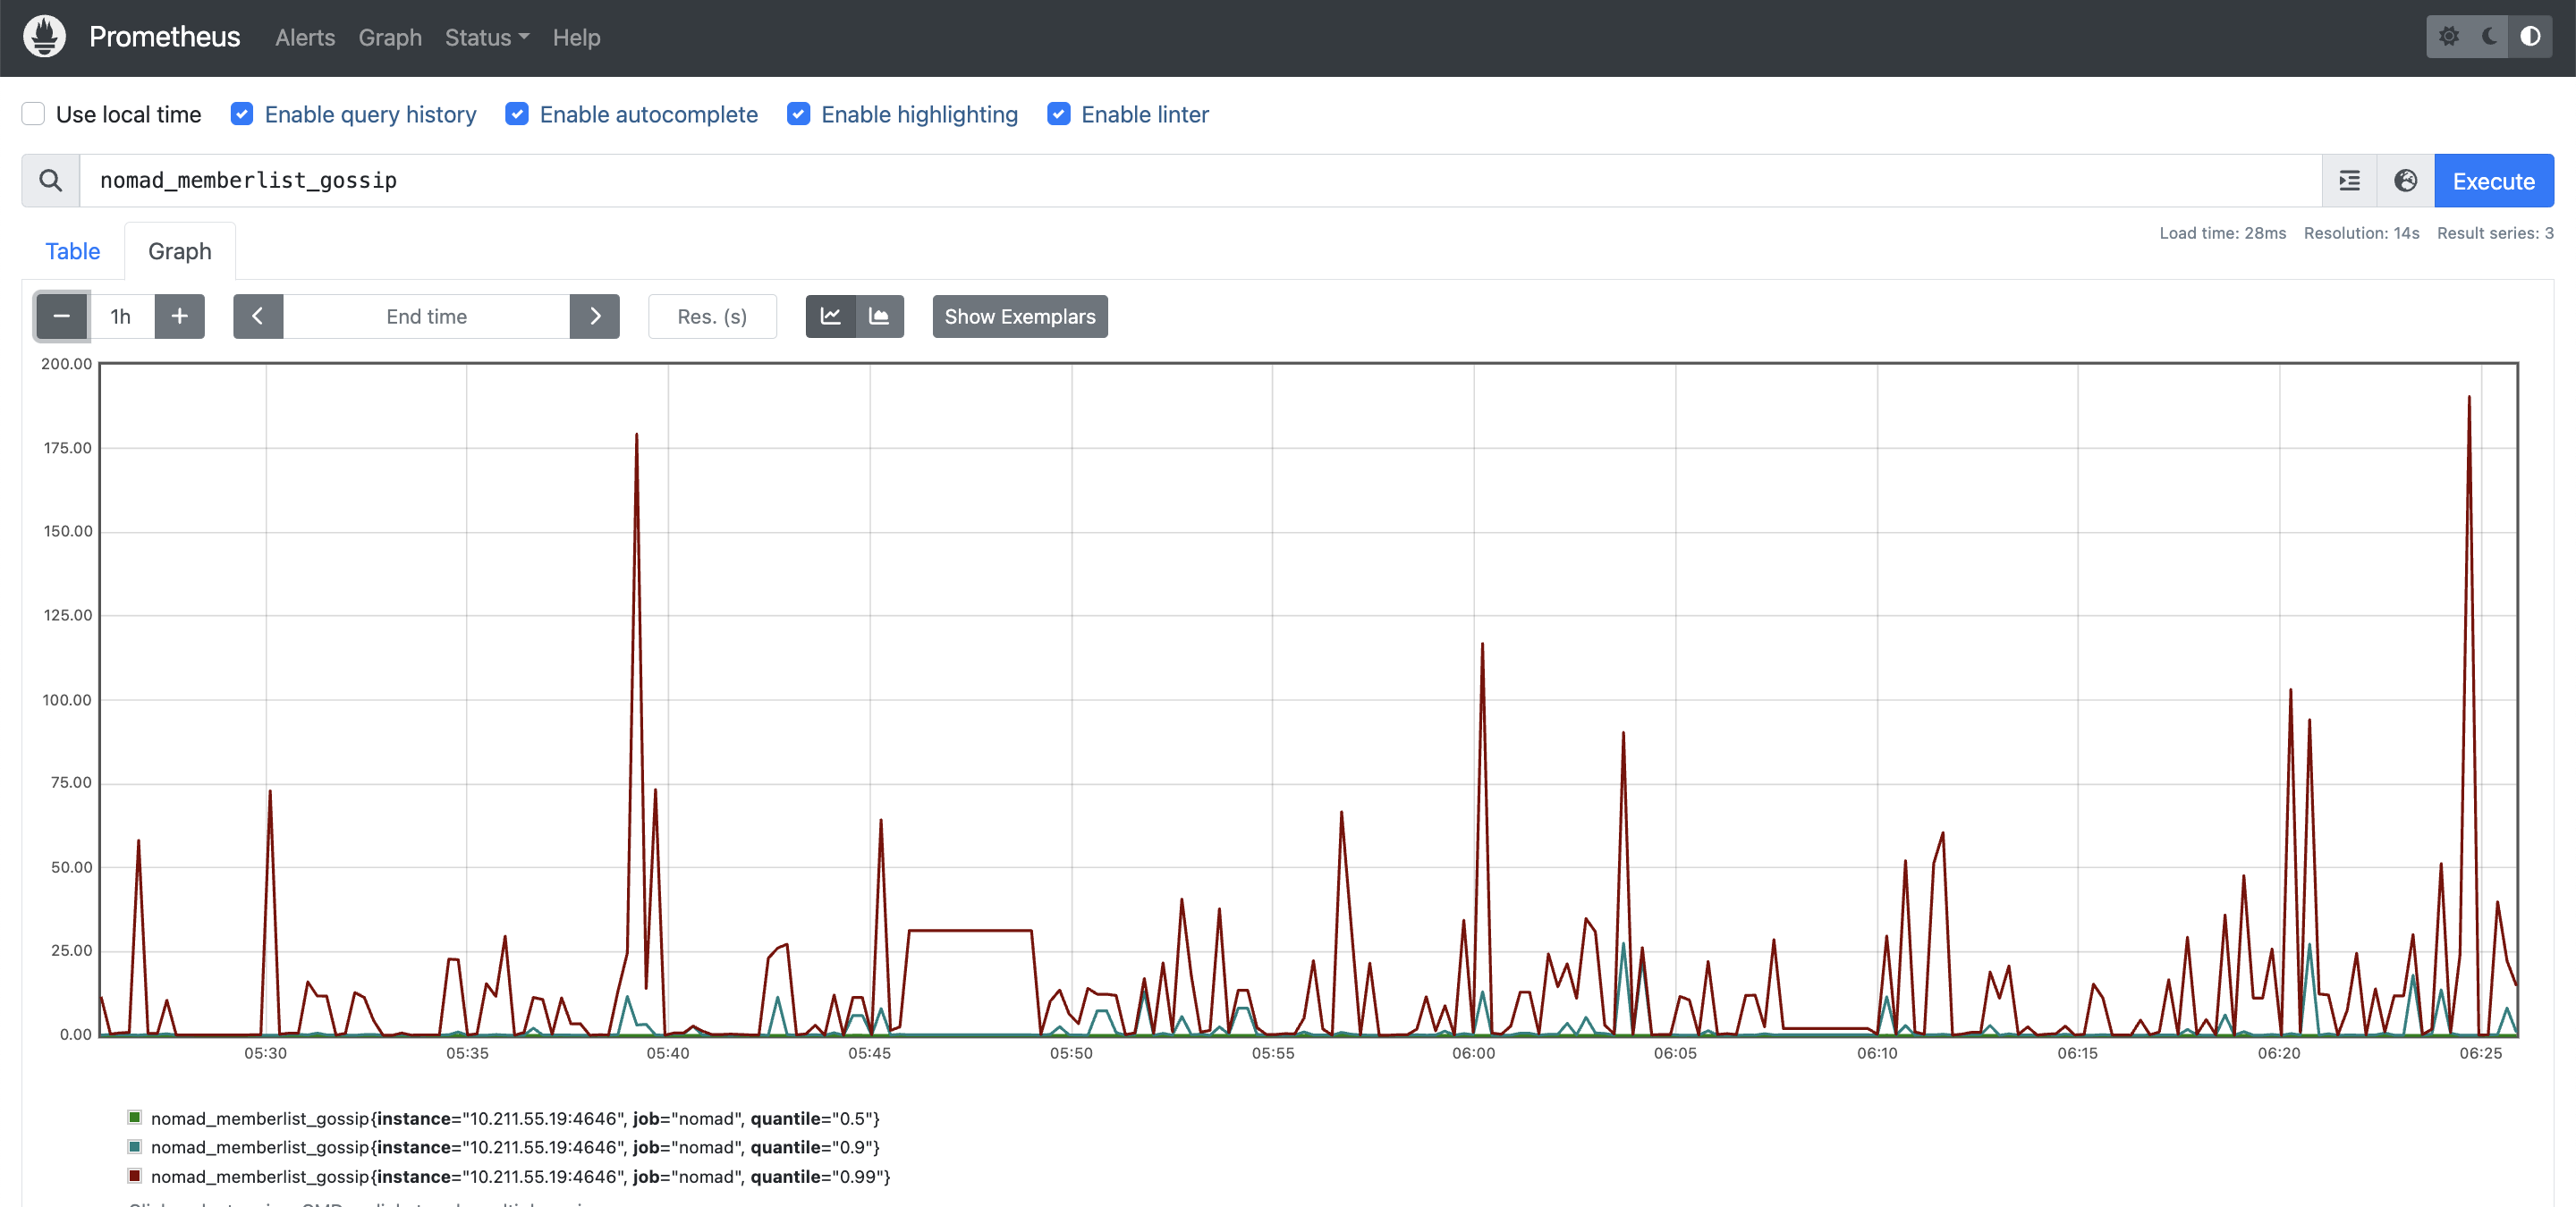Click the Execute button
The width and height of the screenshot is (2576, 1207).
point(2493,181)
